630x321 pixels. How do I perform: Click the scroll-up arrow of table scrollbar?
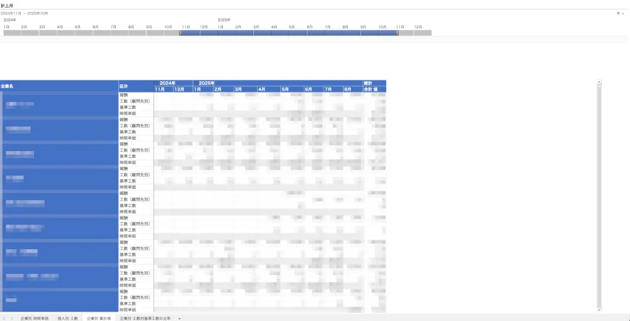pyautogui.click(x=599, y=82)
